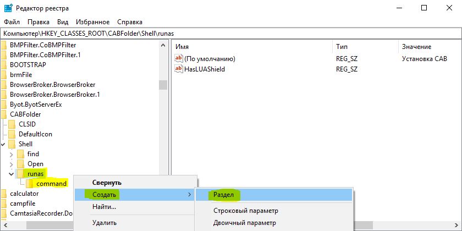Open the Вид menu
This screenshot has width=462, height=231.
pyautogui.click(x=63, y=22)
